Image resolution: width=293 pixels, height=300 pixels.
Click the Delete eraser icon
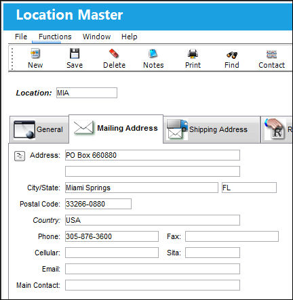114,53
